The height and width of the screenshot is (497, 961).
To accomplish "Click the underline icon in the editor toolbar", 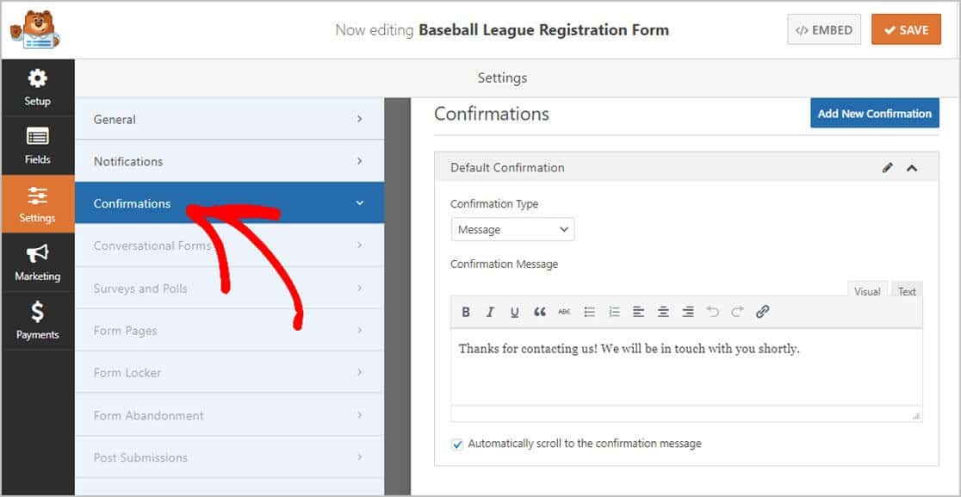I will 514,312.
